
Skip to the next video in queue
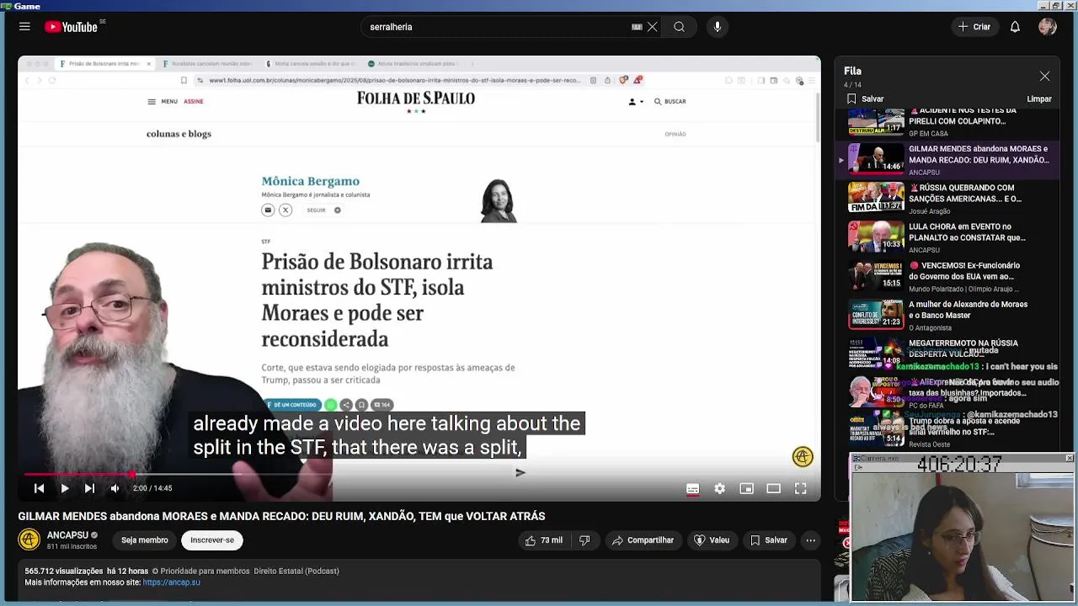(89, 488)
